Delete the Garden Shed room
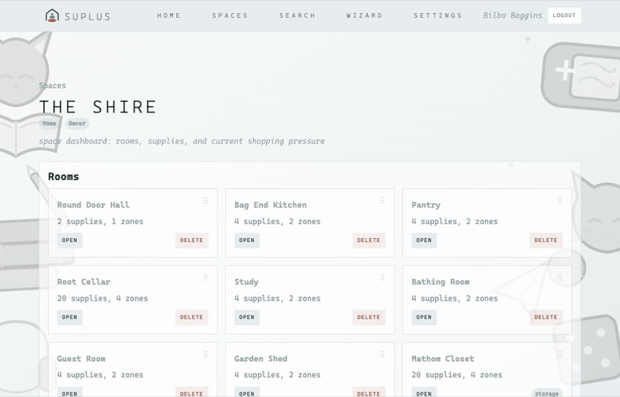The image size is (620, 397). coord(369,392)
